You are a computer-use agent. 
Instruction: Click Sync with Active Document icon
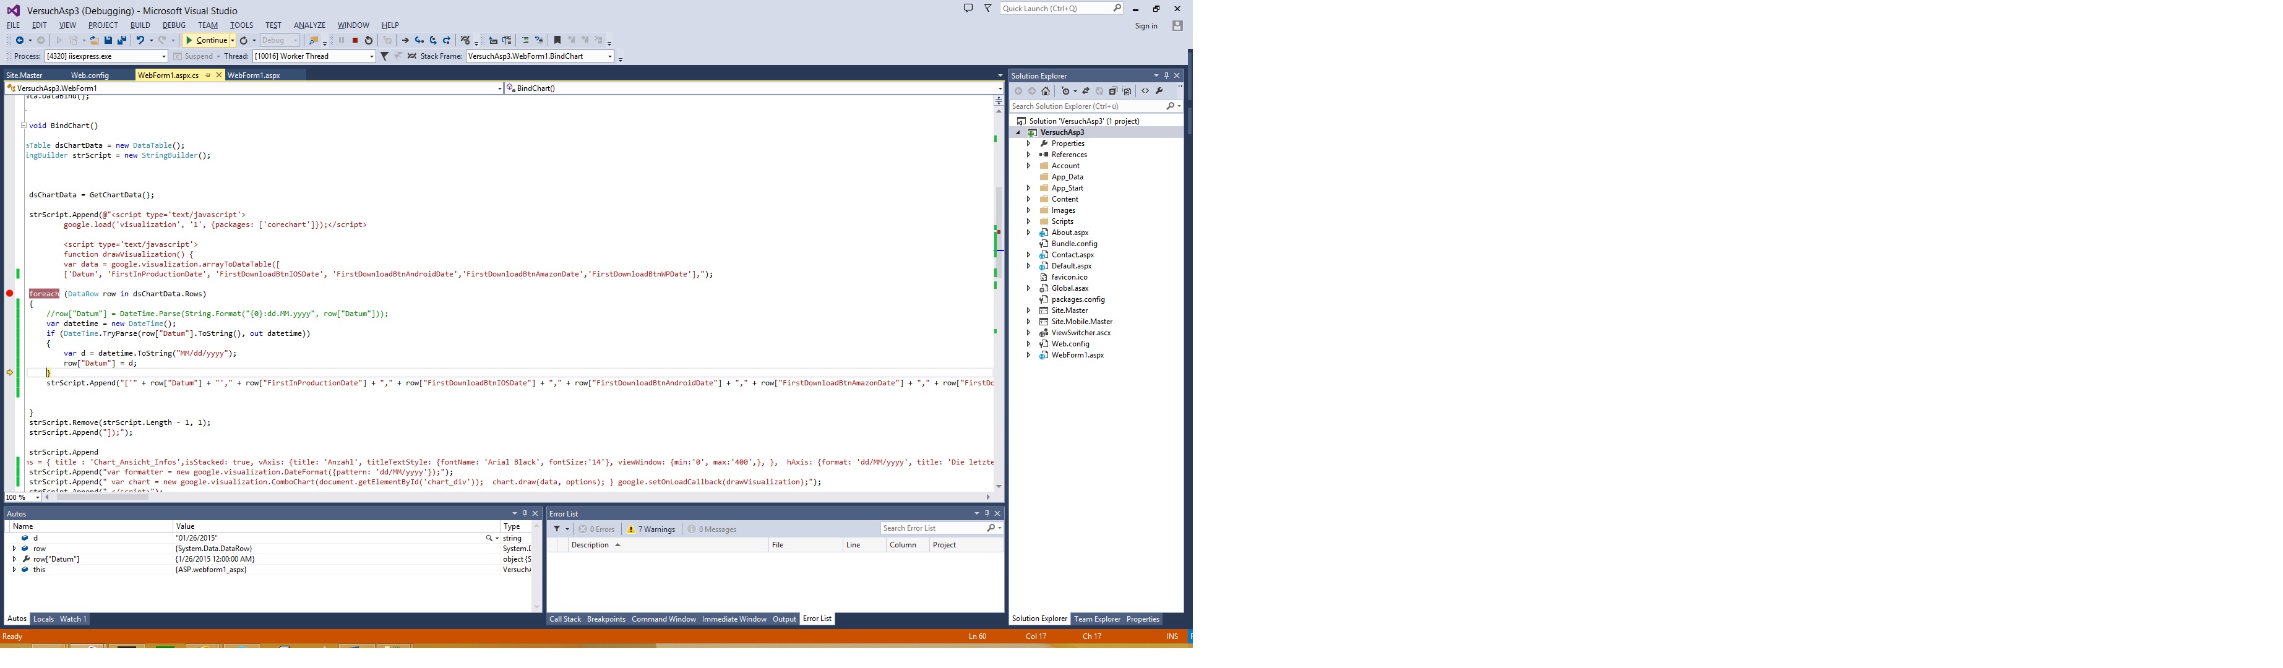point(1086,92)
